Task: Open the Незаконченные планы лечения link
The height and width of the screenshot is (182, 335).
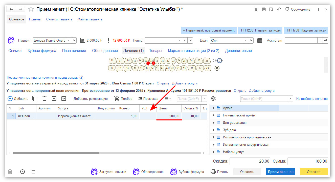Action: pyautogui.click(x=45, y=78)
